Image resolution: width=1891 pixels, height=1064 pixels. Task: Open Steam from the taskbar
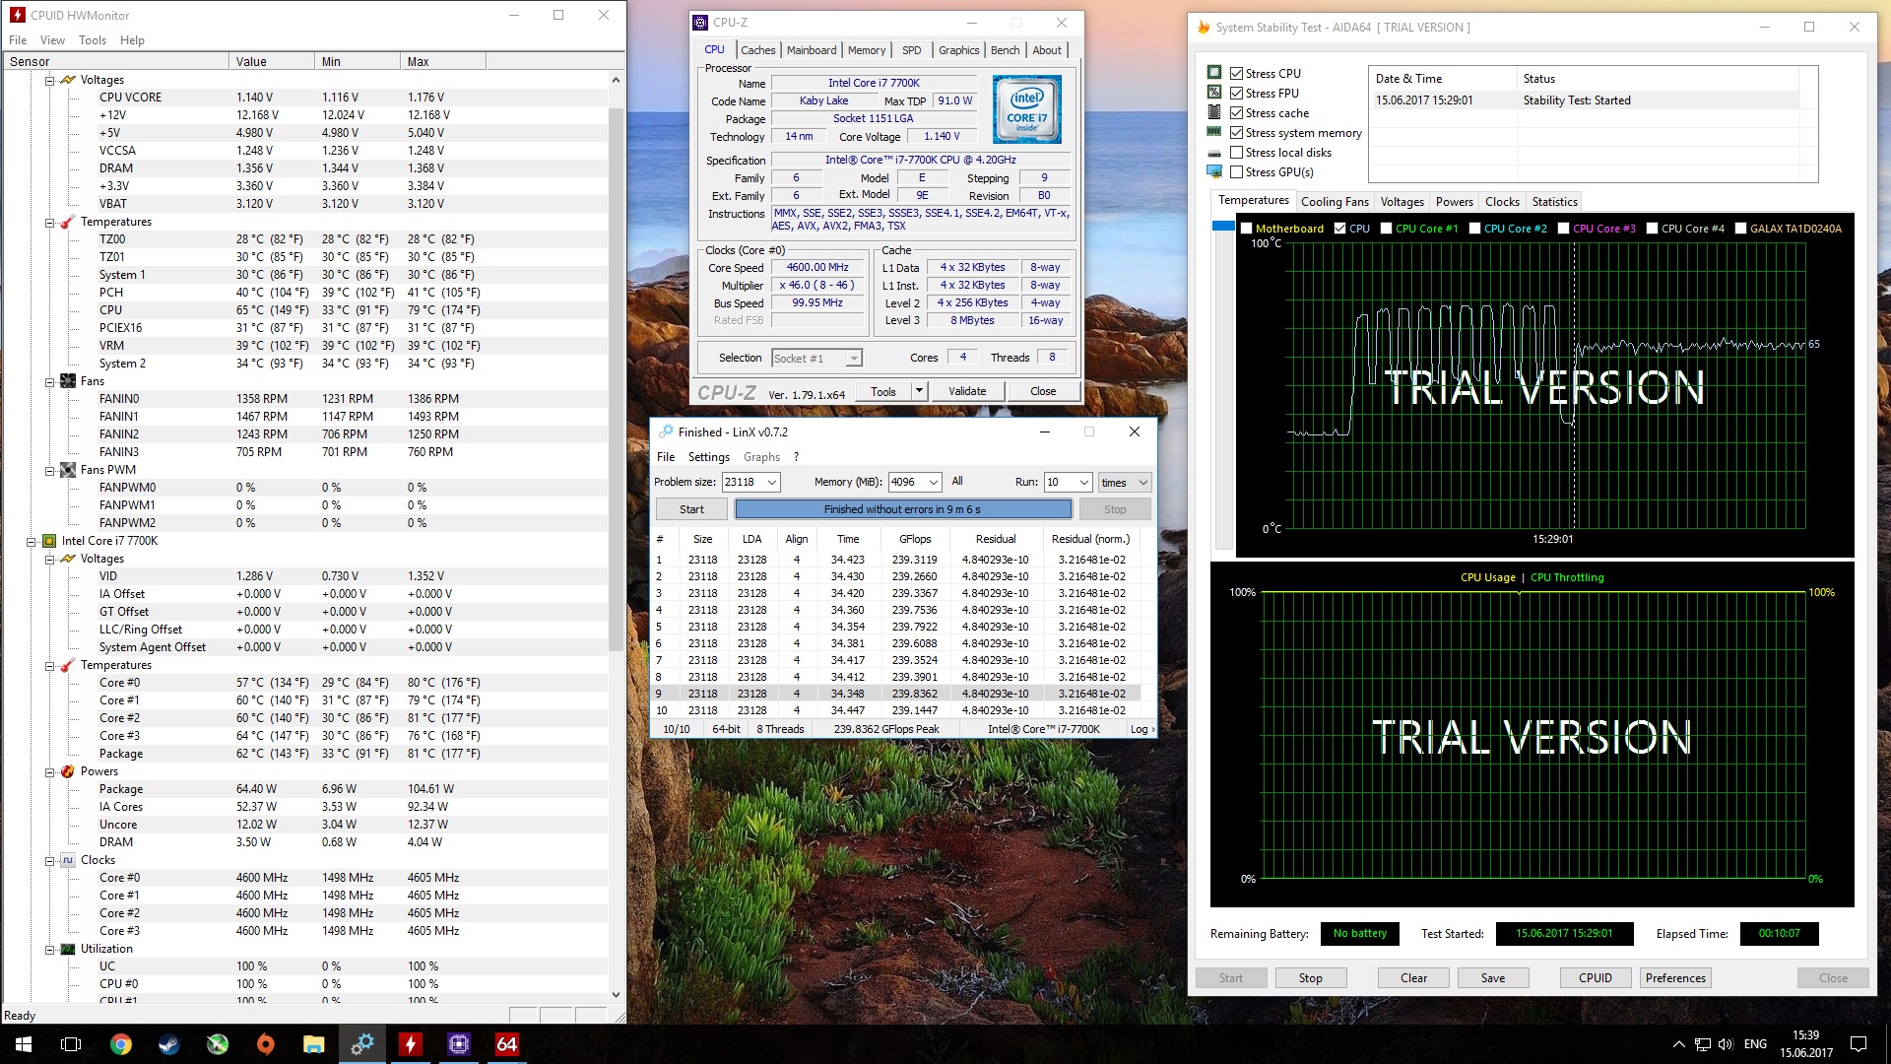[x=169, y=1044]
